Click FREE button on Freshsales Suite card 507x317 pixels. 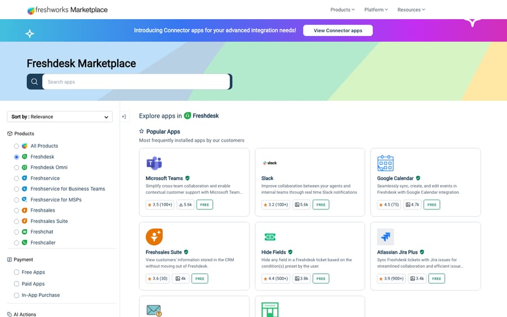(x=200, y=279)
